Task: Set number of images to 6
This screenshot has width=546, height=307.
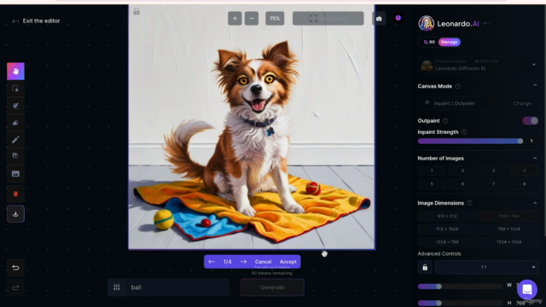Action: (462, 184)
